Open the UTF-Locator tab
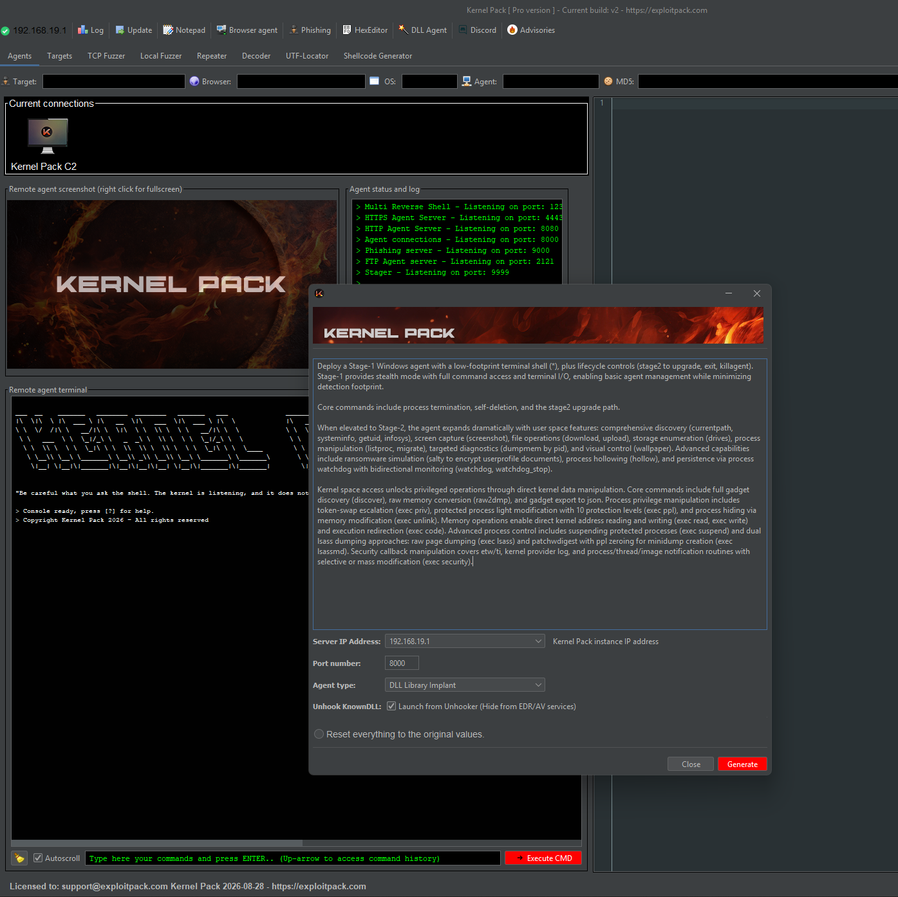This screenshot has height=897, width=898. coord(307,56)
